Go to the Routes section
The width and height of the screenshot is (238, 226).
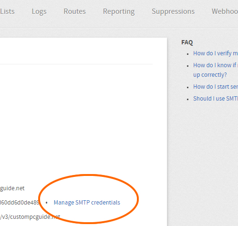(x=75, y=11)
